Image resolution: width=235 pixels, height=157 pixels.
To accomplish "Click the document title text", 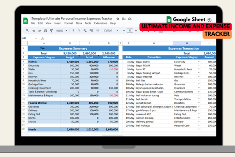I will [x=71, y=19].
